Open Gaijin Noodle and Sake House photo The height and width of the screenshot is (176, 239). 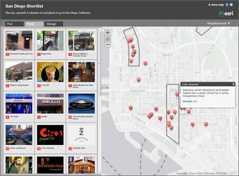(81, 72)
